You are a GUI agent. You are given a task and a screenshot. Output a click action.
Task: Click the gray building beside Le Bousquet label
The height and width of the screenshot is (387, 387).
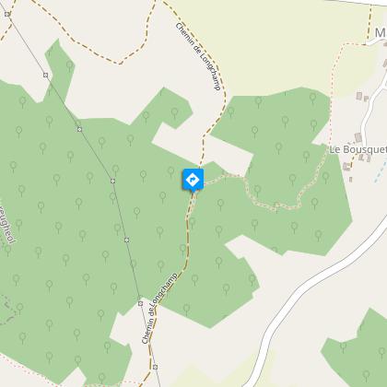point(358,137)
